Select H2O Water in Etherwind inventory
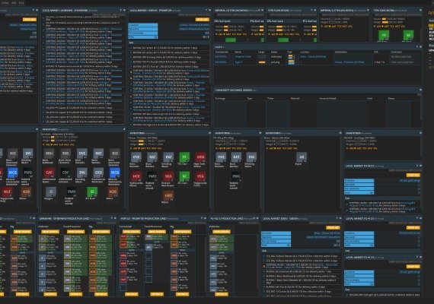Screen dimensions: 434x304 coord(113,192)
